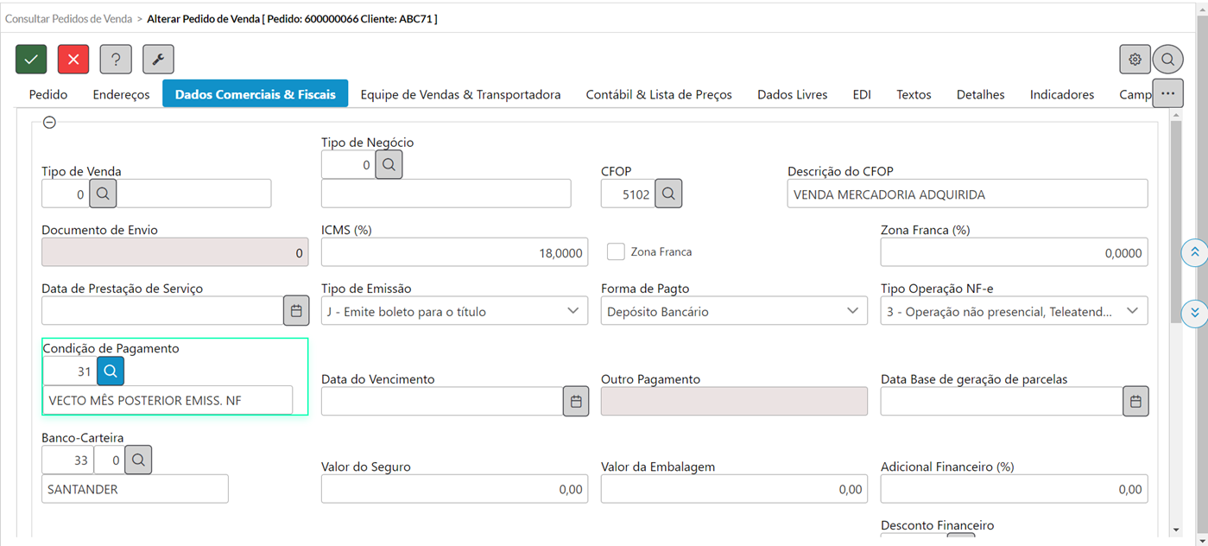The width and height of the screenshot is (1208, 546).
Task: Click the Valor do Seguro field
Action: coord(454,489)
